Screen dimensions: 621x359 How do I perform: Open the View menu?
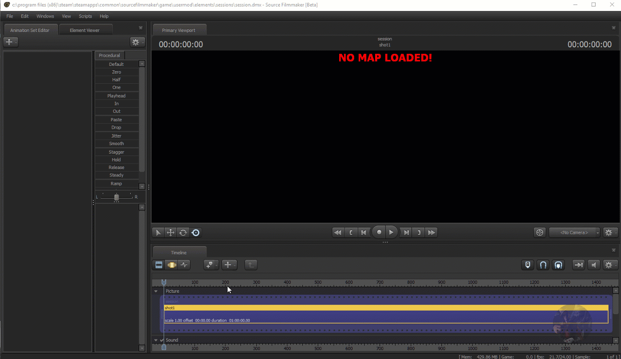click(x=66, y=16)
